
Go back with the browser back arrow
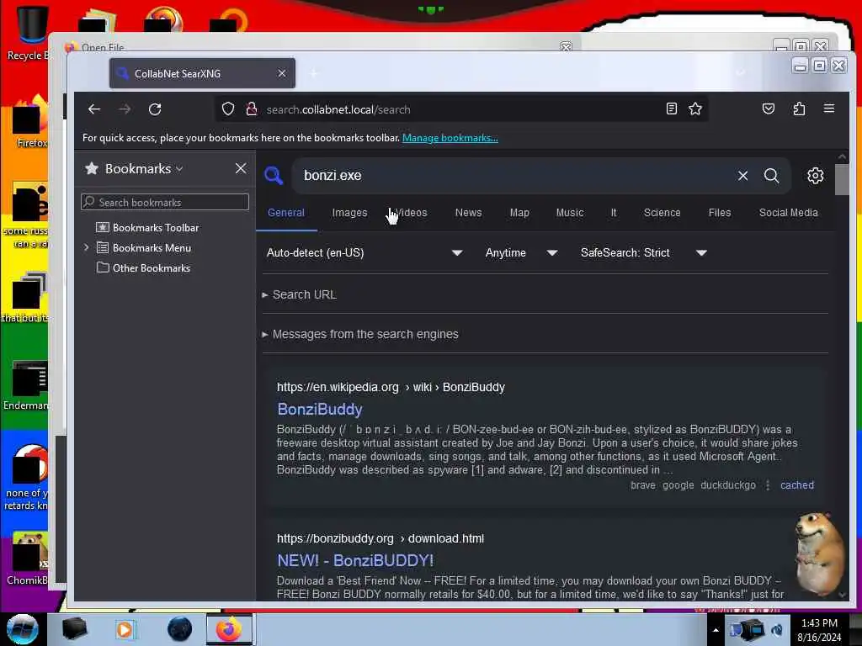94,109
